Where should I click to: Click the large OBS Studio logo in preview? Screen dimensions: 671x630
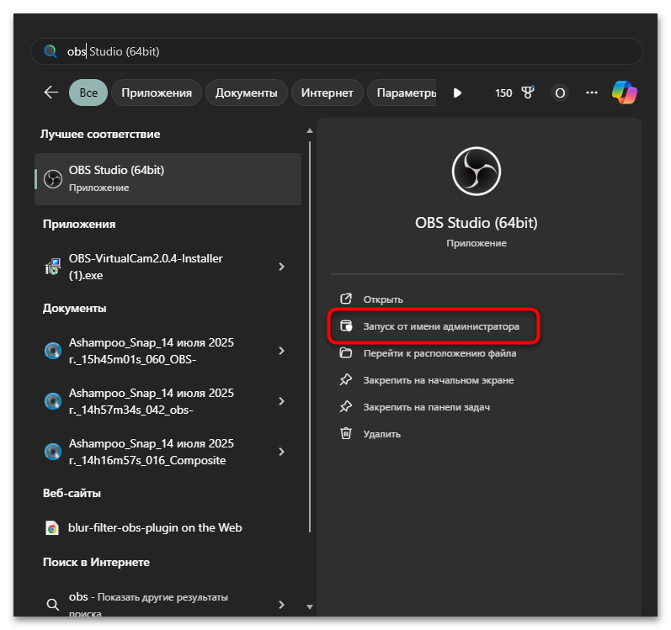(477, 172)
